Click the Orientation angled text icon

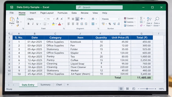coord(82,19)
